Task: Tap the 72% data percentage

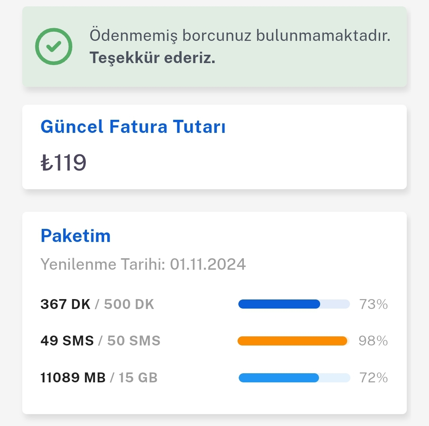Action: point(373,378)
